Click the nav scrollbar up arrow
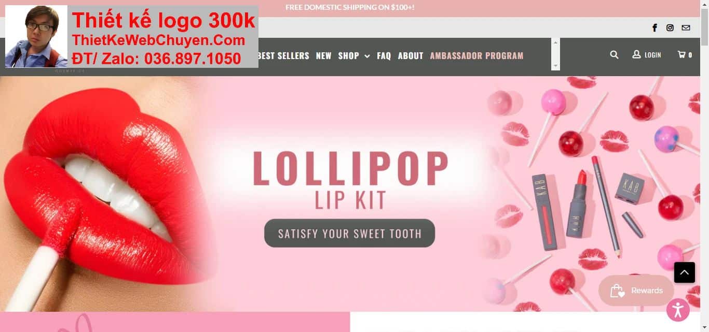 [555, 42]
